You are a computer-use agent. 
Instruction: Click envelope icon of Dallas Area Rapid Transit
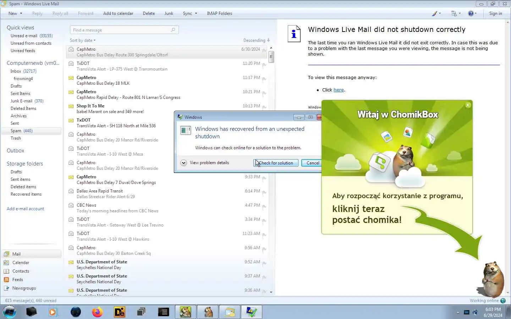71,191
